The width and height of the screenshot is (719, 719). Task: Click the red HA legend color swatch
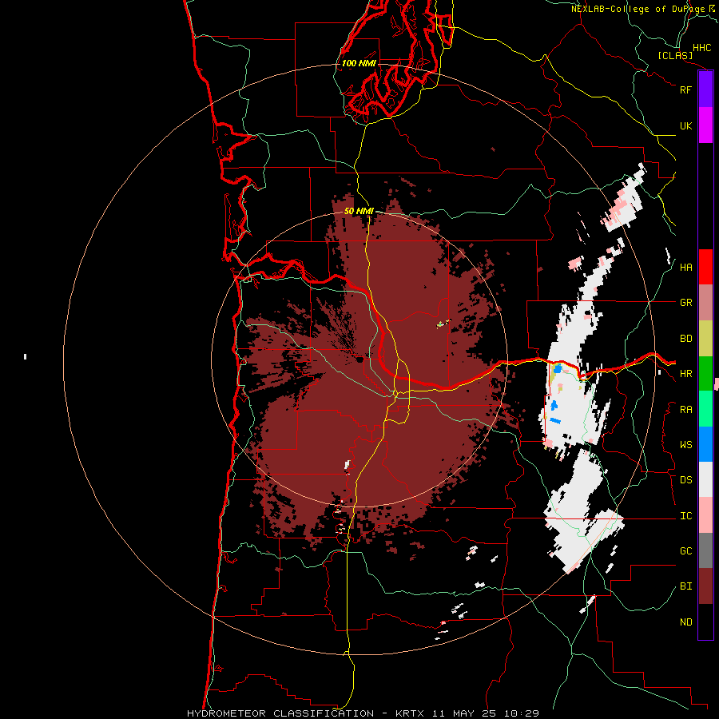coord(705,267)
